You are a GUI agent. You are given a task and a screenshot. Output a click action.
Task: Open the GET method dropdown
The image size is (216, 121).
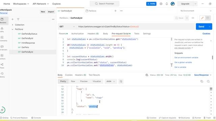[67, 27]
